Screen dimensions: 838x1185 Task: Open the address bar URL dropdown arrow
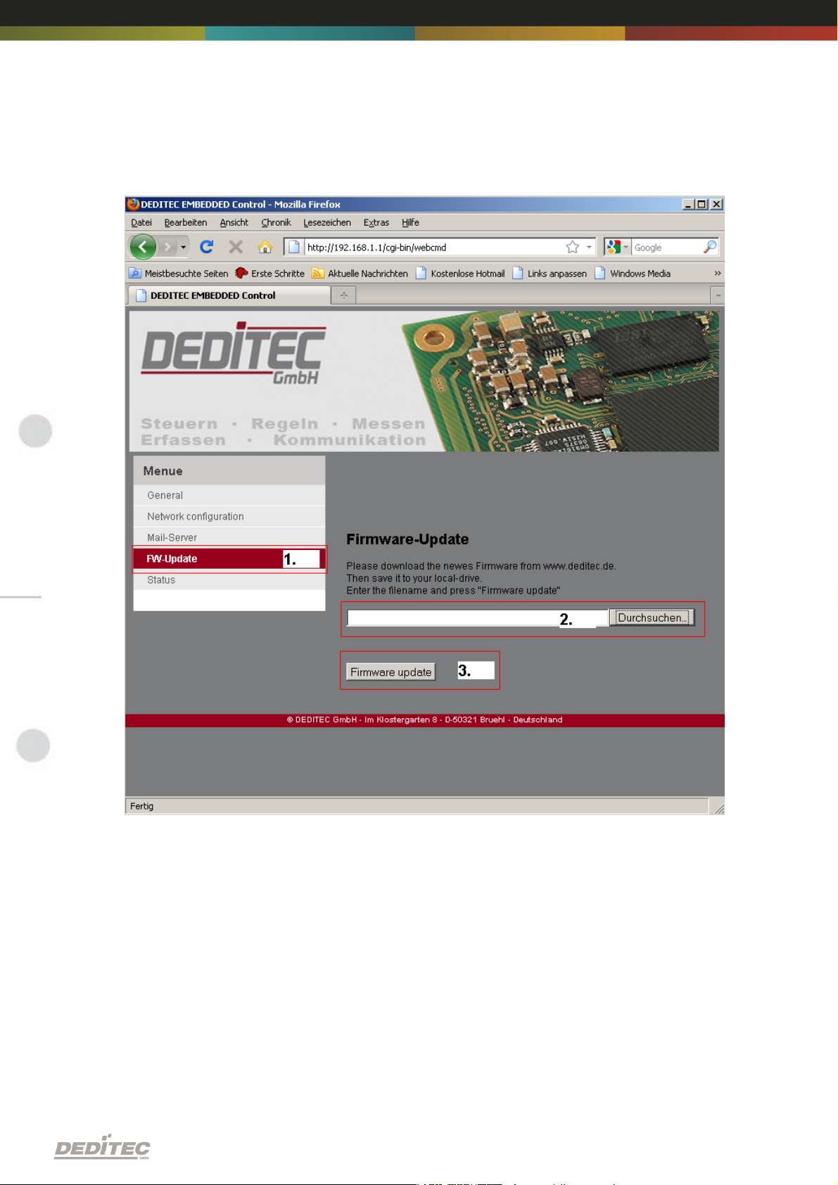[590, 247]
